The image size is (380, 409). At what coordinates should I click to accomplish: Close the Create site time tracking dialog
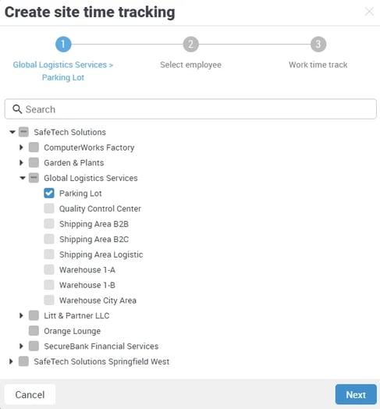tap(369, 12)
